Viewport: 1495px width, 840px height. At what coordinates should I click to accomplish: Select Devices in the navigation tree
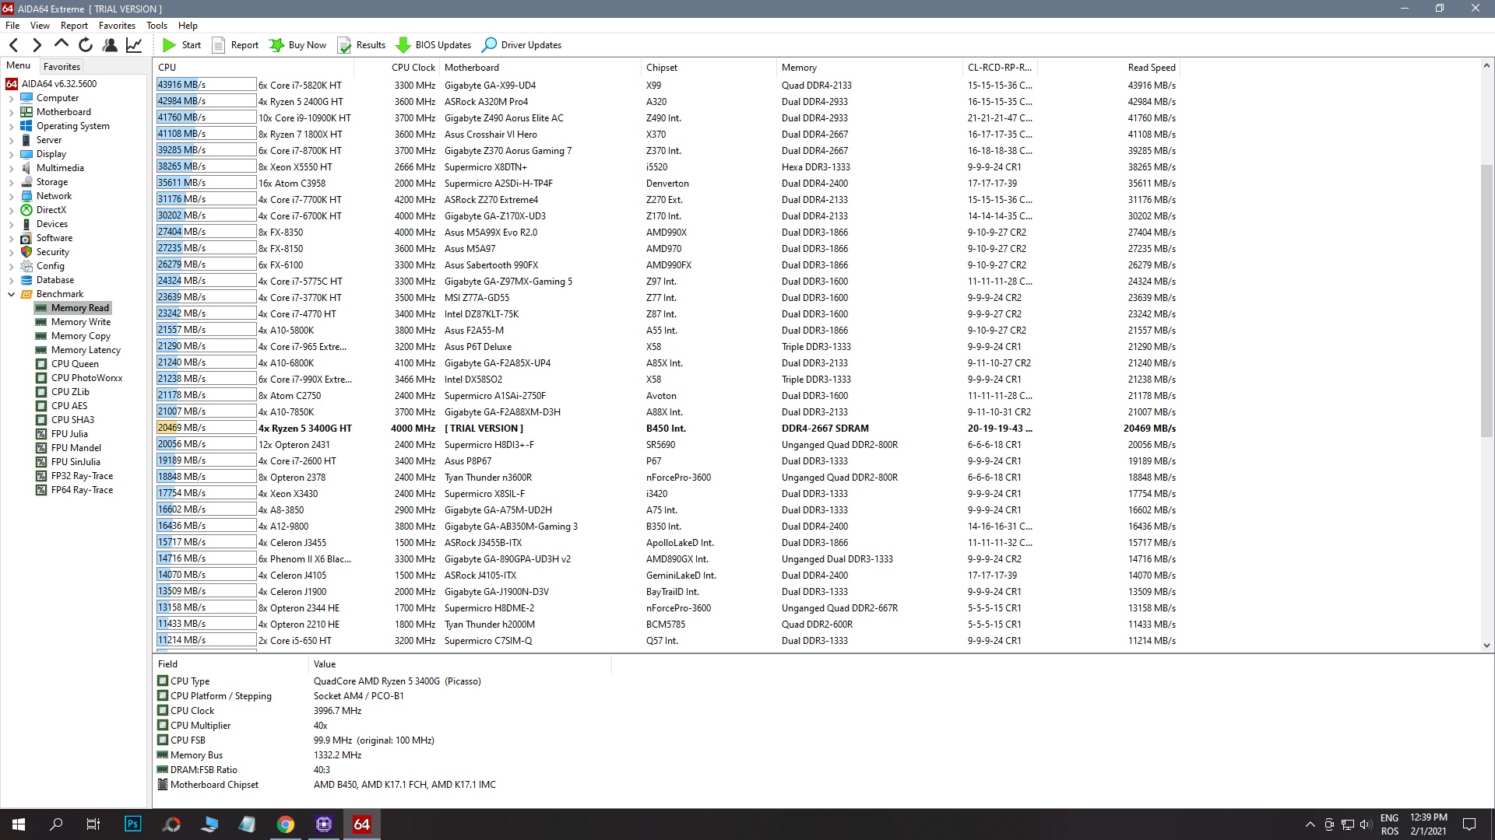point(51,224)
